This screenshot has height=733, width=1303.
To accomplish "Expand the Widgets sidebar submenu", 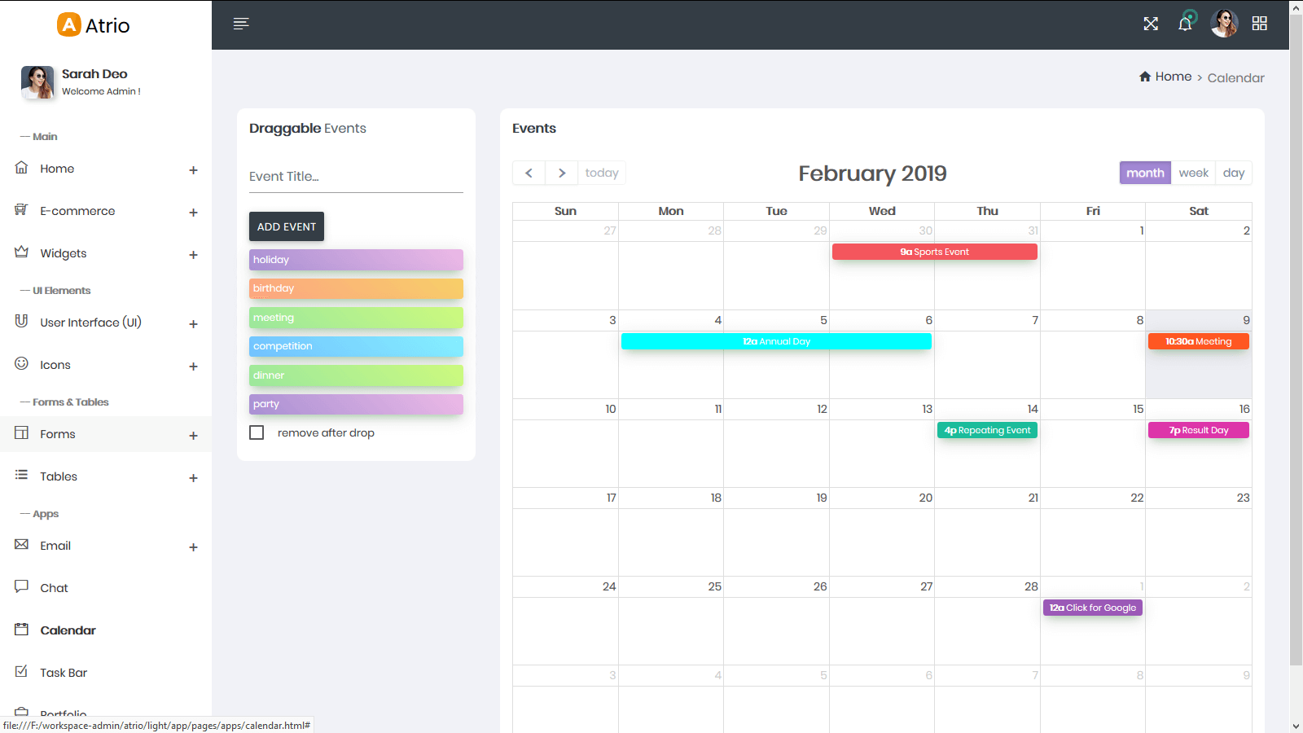I will click(x=193, y=255).
